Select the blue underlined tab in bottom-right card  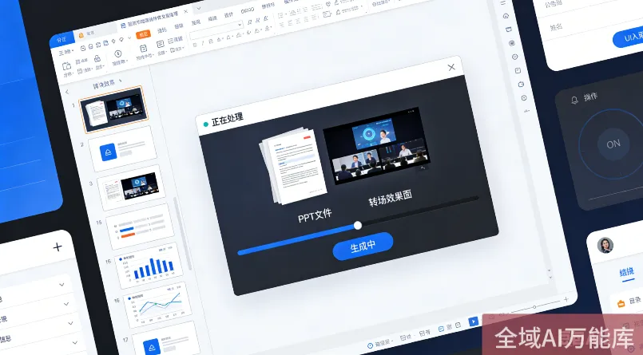626,273
